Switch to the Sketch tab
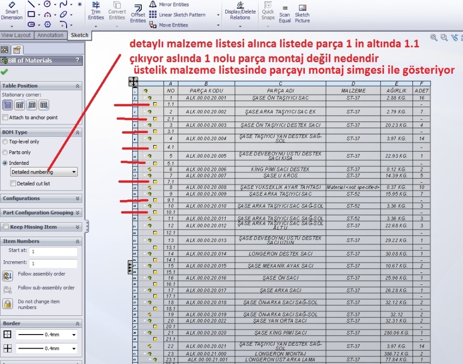This screenshot has height=364, width=463. [x=80, y=35]
